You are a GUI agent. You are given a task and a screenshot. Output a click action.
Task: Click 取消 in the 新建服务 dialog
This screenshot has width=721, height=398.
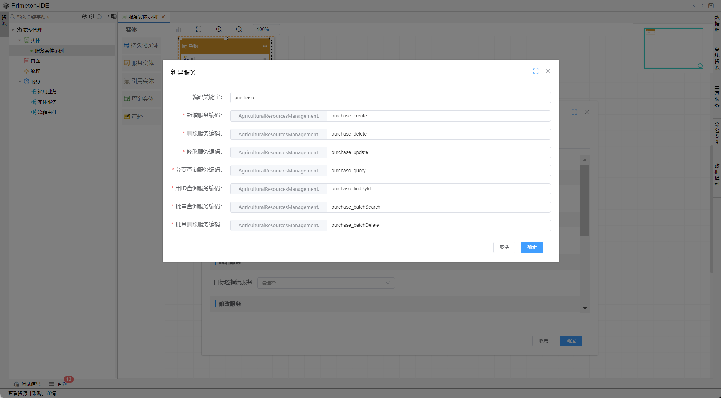[504, 247]
